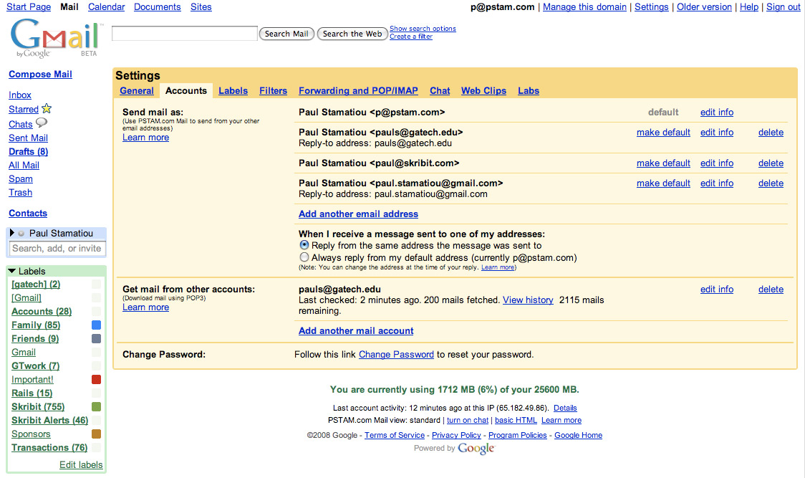
Task: Open the Inbox
Action: click(x=20, y=95)
